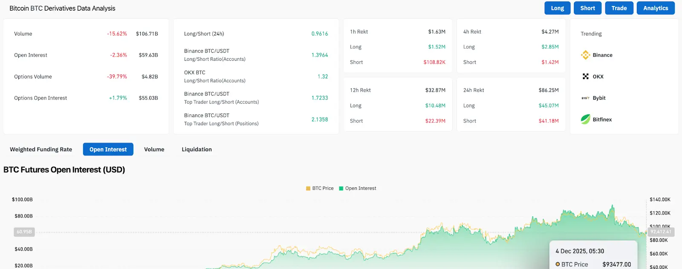Click the BTC Price yellow dot in tooltip

tap(558, 264)
